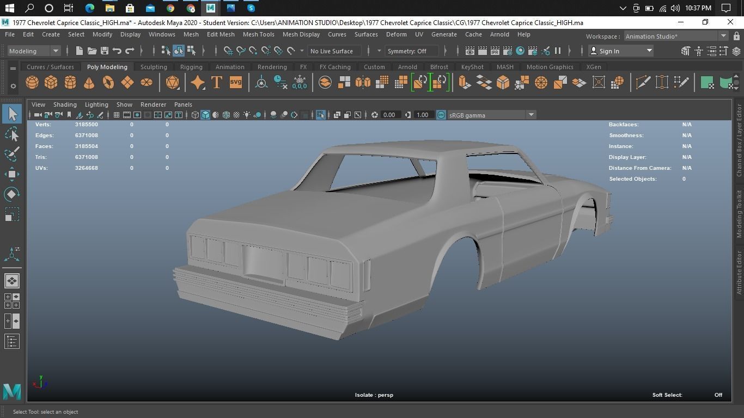
Task: Create a polygon torus from the shelf
Action: pos(108,83)
